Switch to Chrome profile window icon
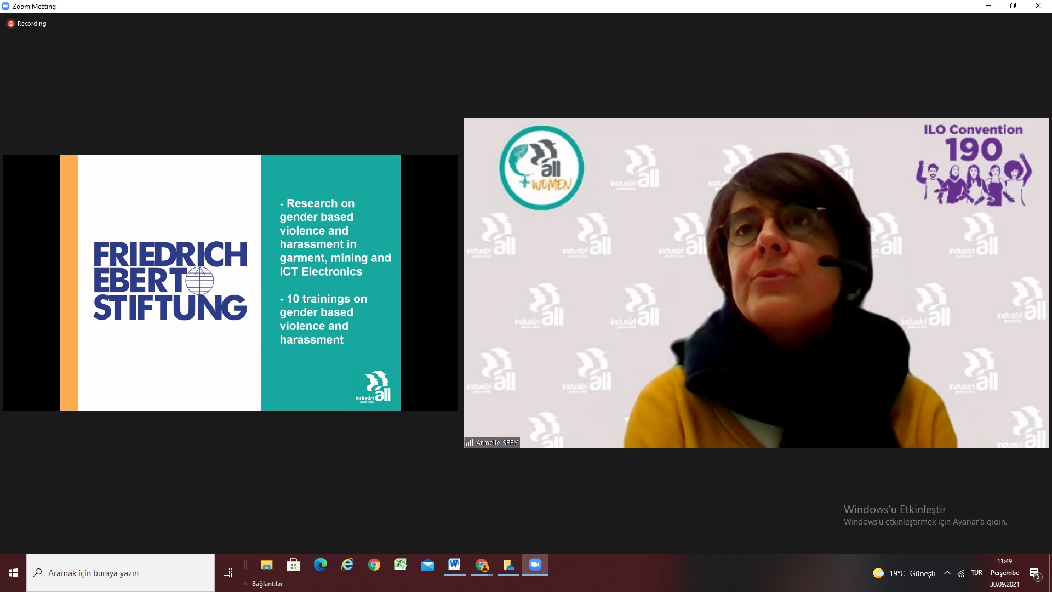Image resolution: width=1052 pixels, height=592 pixels. pyautogui.click(x=482, y=565)
